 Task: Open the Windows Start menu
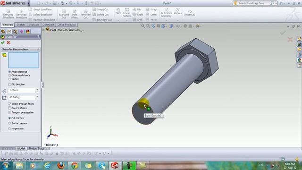6,166
